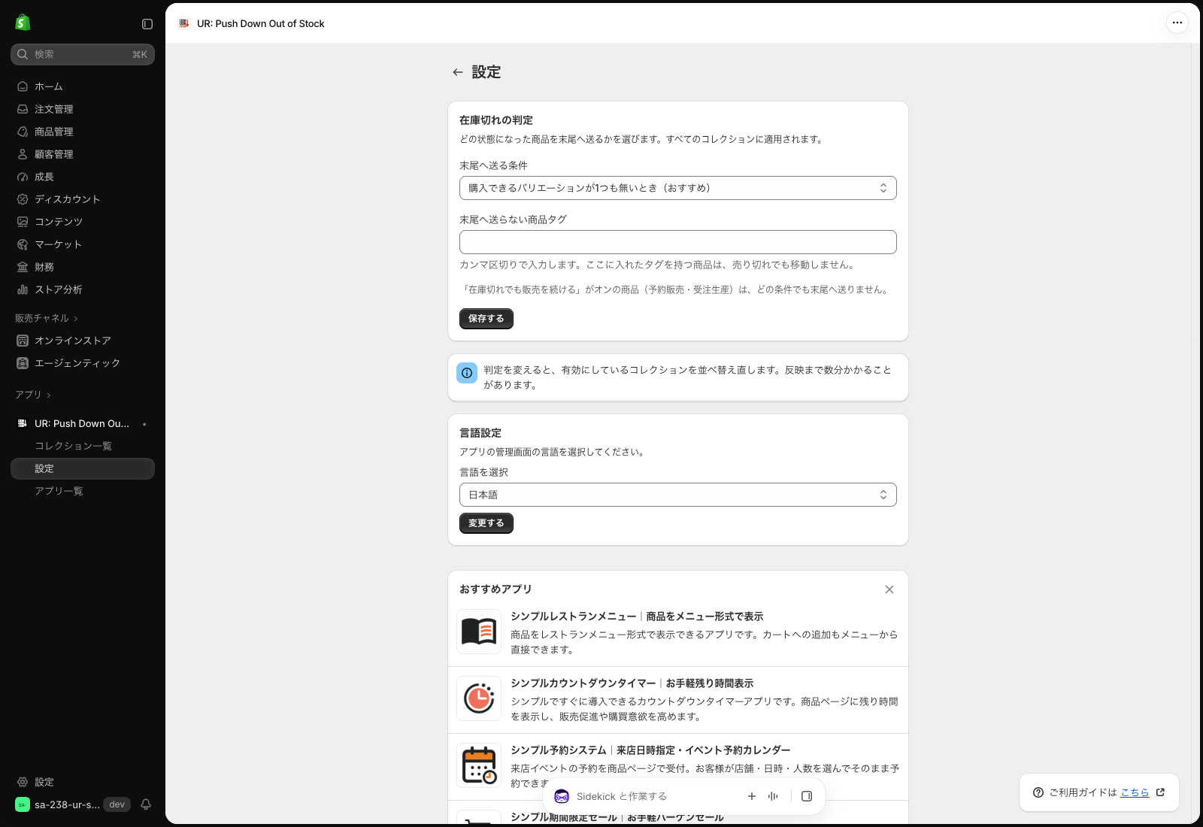Viewport: 1203px width, 827px height.
Task: Click the UR: Push Down app icon in header
Action: [x=184, y=23]
